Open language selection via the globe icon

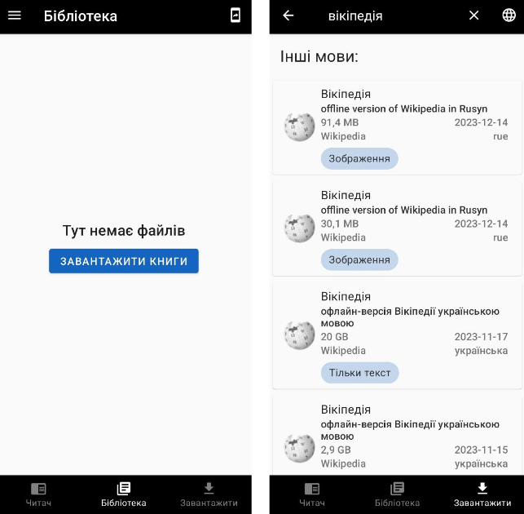coord(509,16)
